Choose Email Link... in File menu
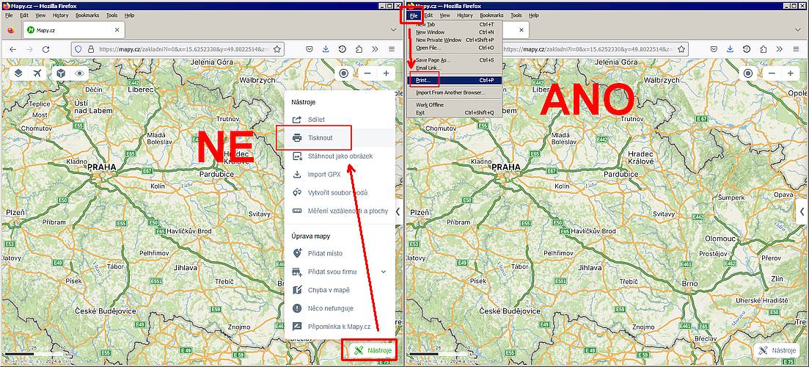 tap(454, 68)
